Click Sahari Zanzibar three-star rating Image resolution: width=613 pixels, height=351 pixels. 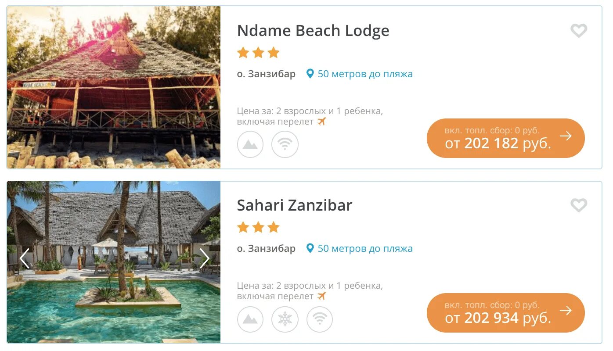point(258,227)
